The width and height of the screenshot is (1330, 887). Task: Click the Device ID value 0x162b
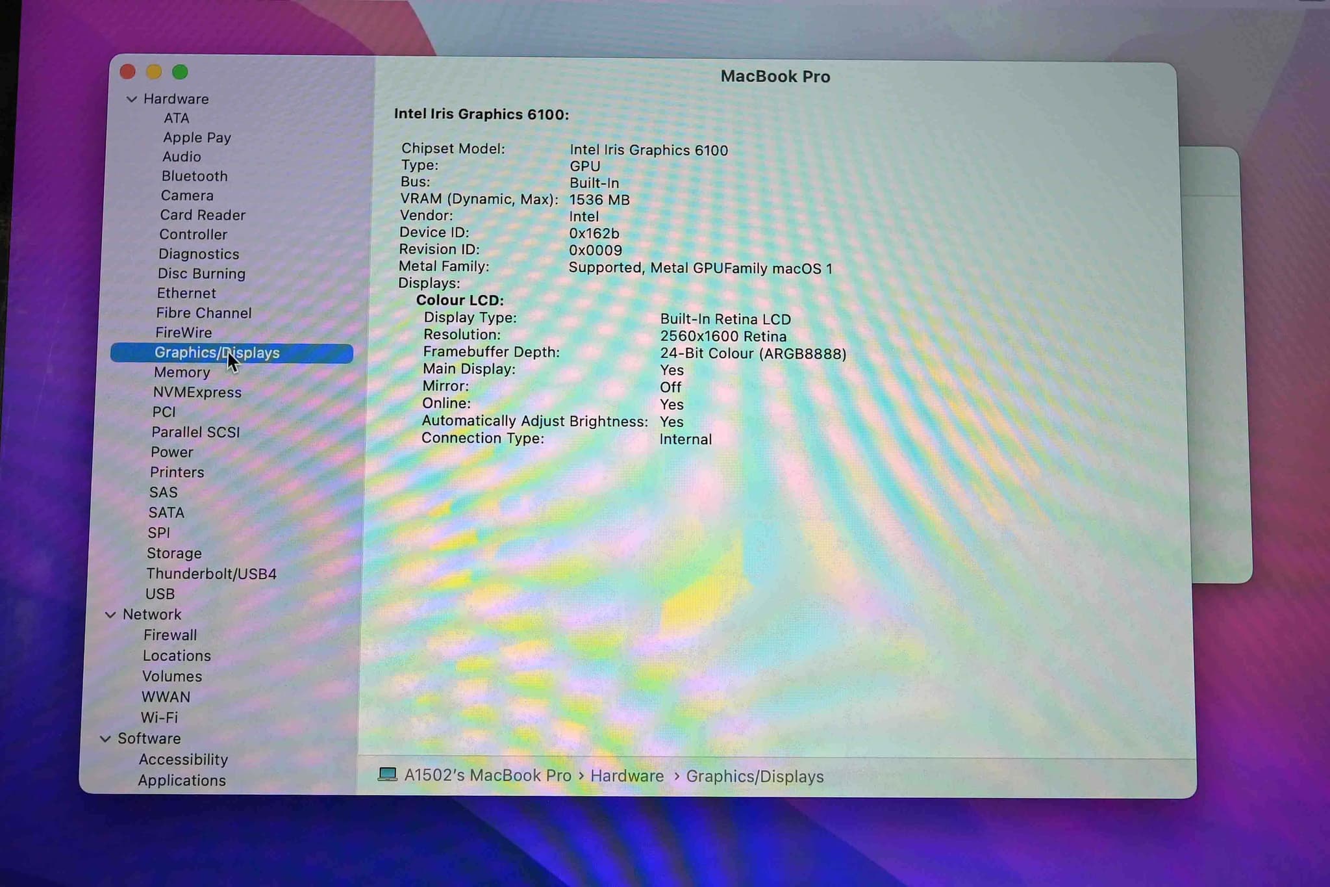594,234
